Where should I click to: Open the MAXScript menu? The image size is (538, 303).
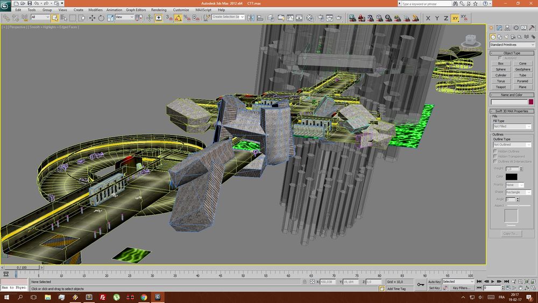(203, 10)
